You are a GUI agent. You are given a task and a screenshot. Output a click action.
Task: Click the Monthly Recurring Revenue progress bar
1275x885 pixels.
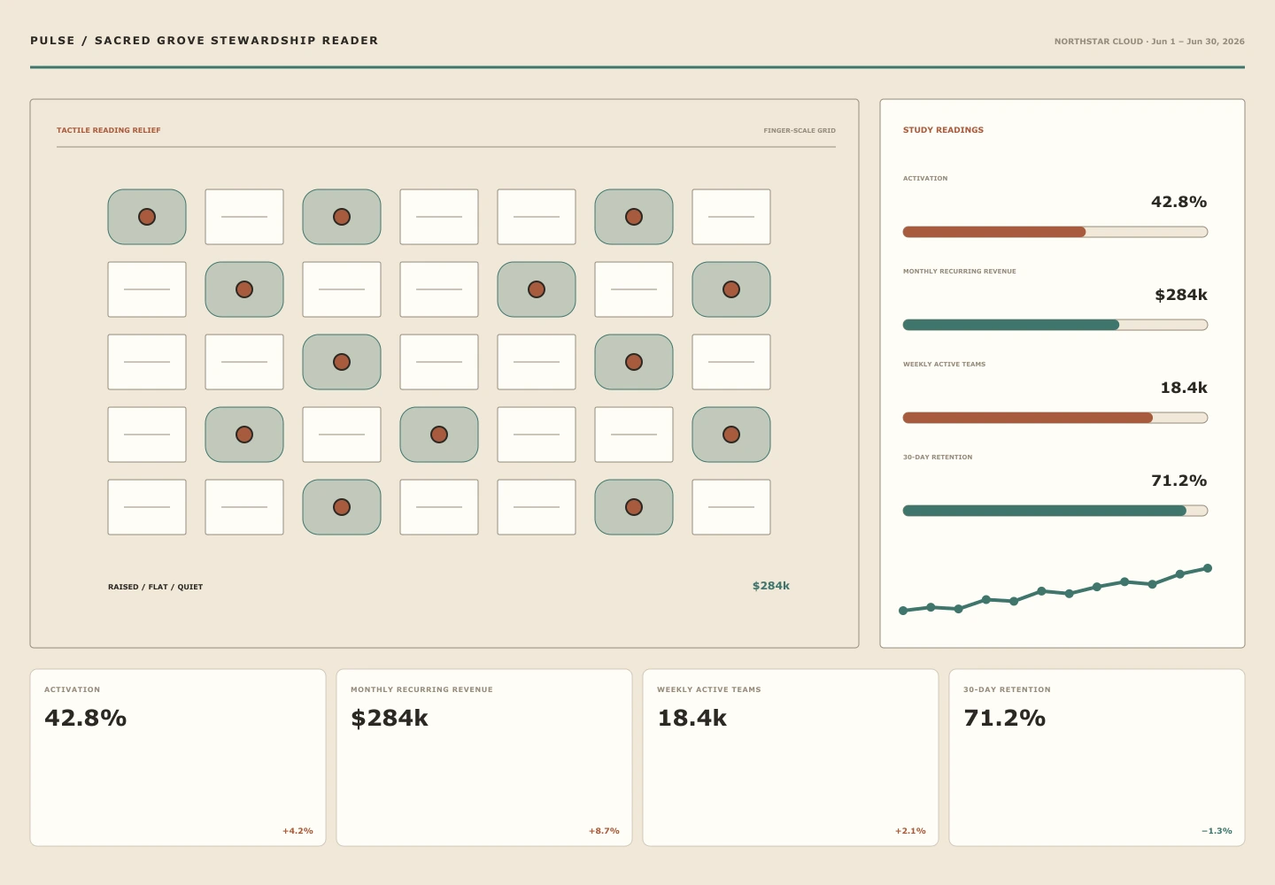click(x=1055, y=325)
